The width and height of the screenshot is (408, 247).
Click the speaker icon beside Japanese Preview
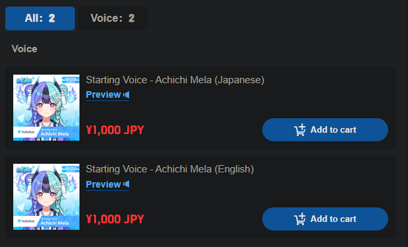pyautogui.click(x=127, y=94)
